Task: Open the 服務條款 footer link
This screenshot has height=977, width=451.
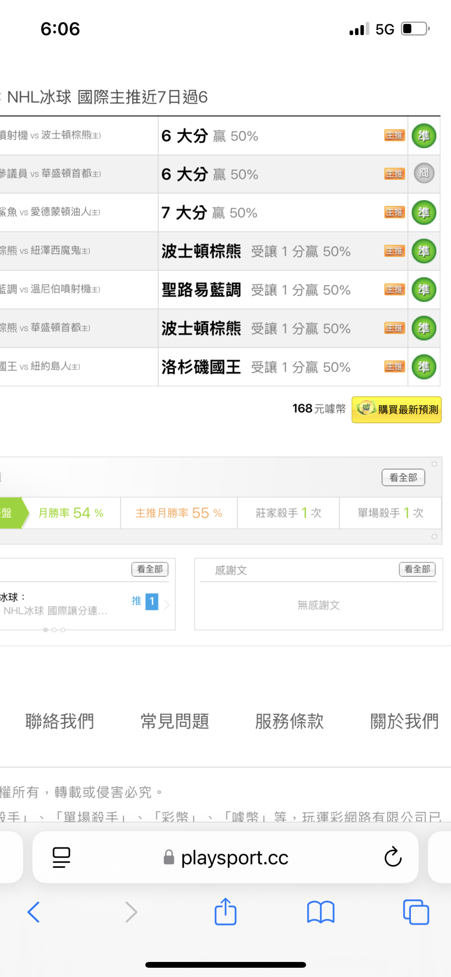Action: (x=289, y=721)
